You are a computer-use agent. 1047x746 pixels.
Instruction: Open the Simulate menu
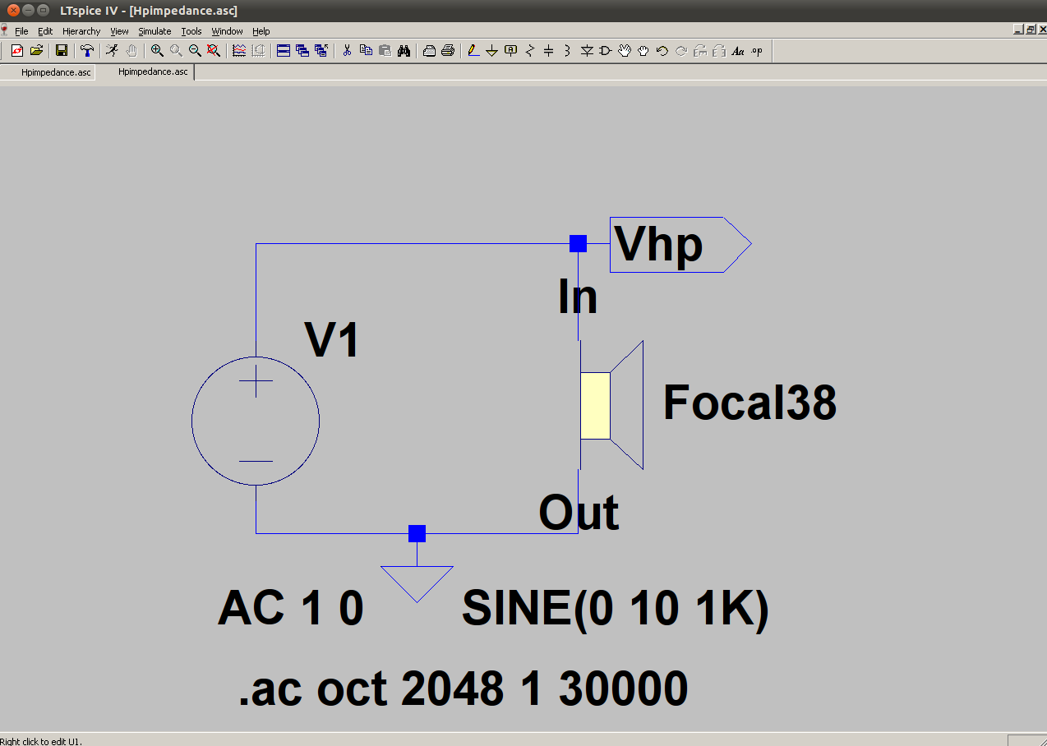(x=155, y=31)
